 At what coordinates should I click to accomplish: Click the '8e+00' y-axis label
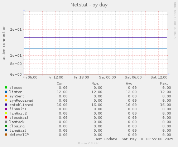[16, 64]
